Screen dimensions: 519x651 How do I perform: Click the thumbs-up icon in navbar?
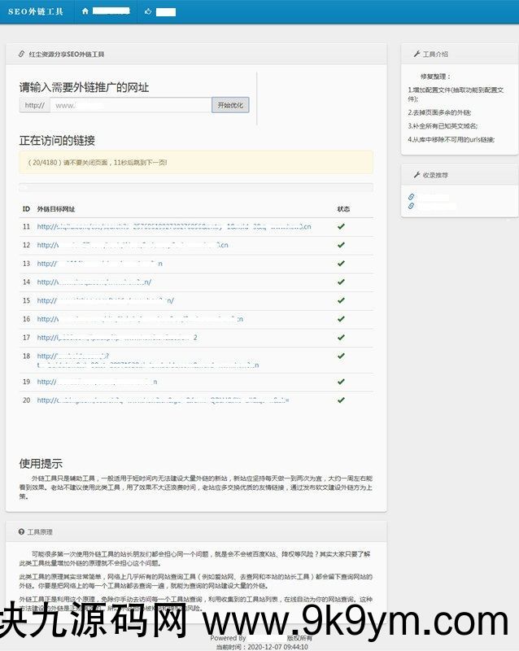point(148,11)
